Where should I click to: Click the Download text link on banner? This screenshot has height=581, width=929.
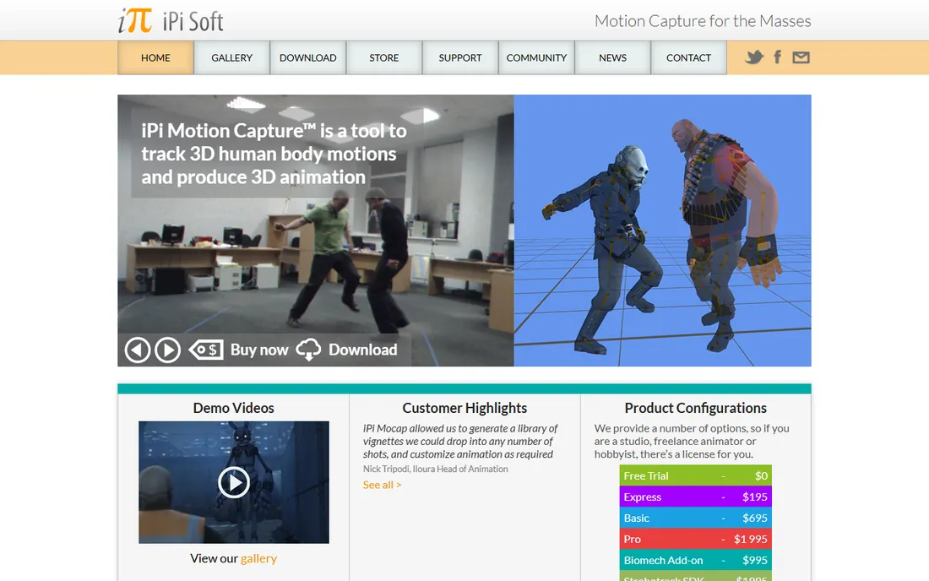pyautogui.click(x=362, y=350)
